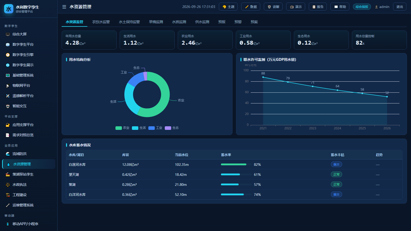Screen dimensions: 411x231
Task: Toggle the hamburger menu to collapse sidebar
Action: coord(64,7)
